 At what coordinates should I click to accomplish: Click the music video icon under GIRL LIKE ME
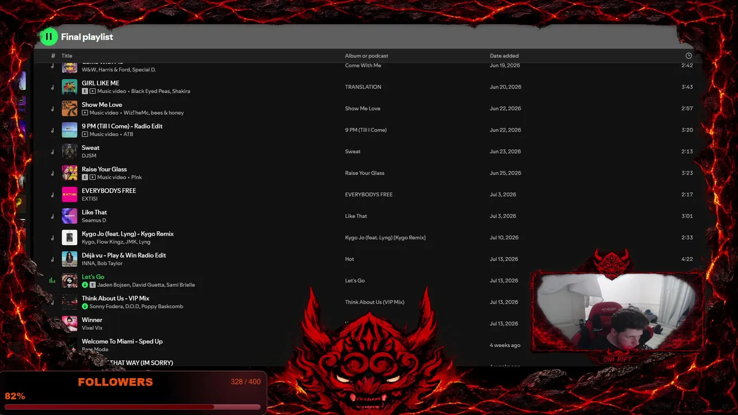point(93,91)
